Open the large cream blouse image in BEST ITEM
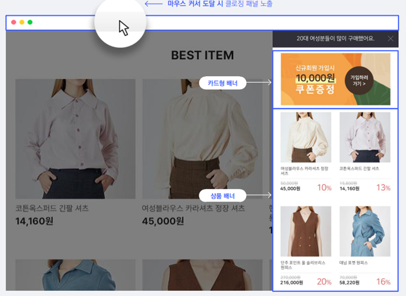The width and height of the screenshot is (406, 296). tap(203, 139)
